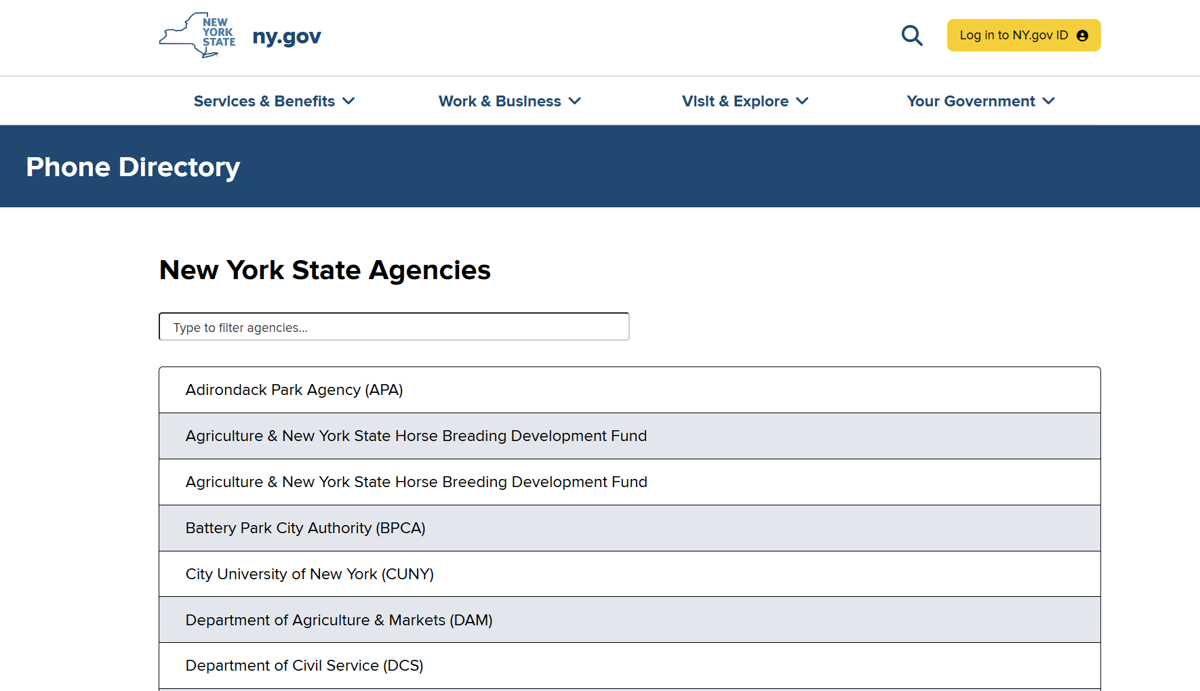Focus the filter agencies input field

(x=394, y=327)
